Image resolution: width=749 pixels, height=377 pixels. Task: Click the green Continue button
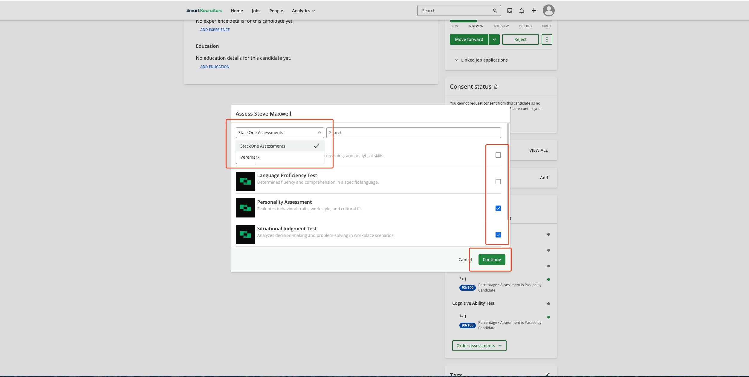click(x=492, y=260)
